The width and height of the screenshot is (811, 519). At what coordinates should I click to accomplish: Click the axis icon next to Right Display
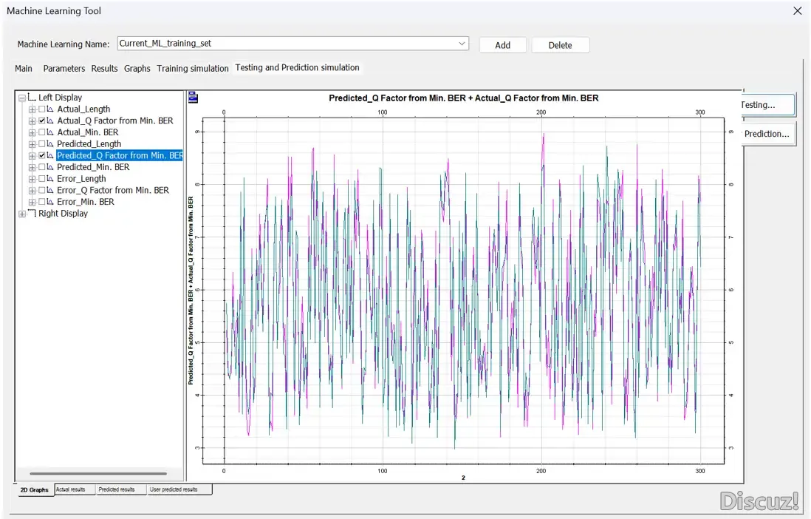[32, 214]
